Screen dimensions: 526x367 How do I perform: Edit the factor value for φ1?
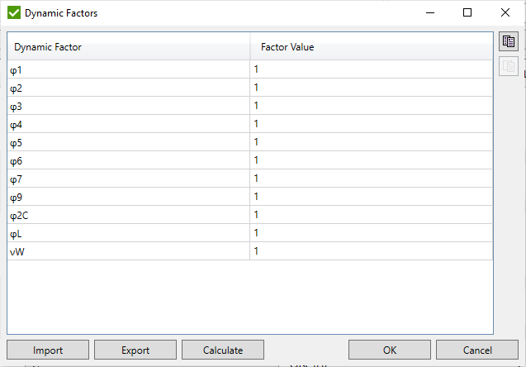click(x=372, y=69)
